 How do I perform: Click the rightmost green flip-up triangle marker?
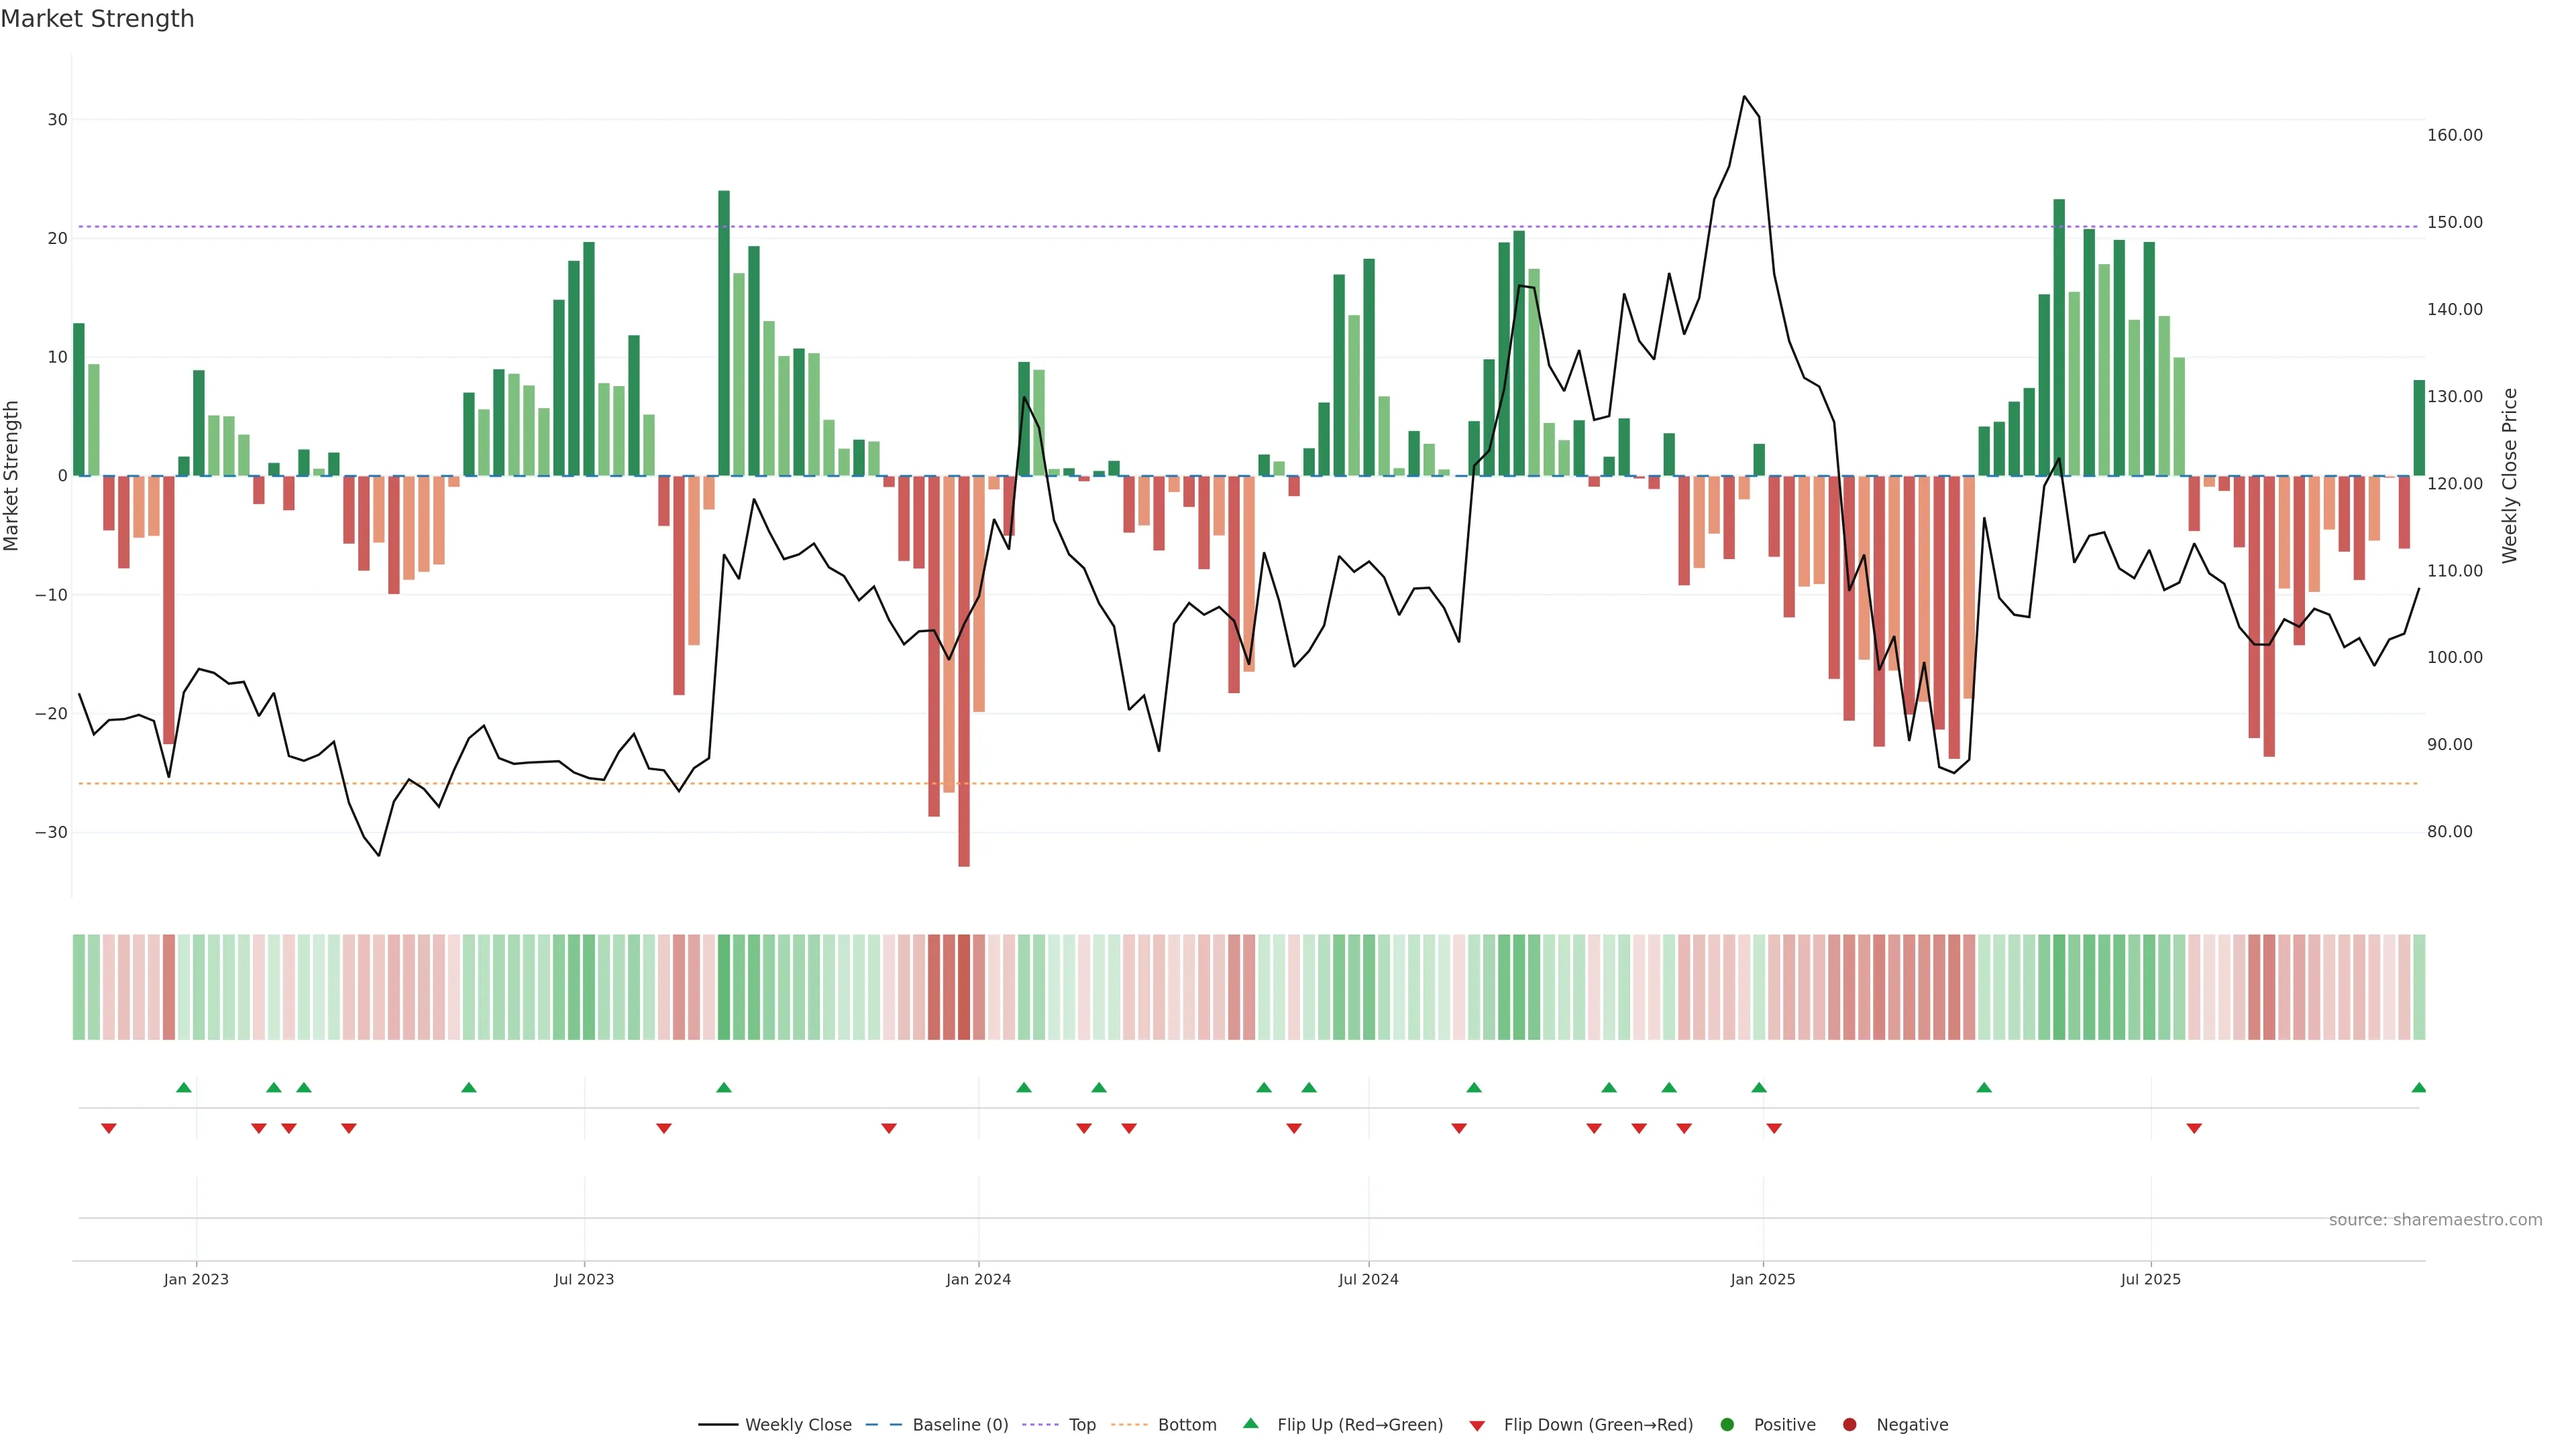coord(2418,1087)
